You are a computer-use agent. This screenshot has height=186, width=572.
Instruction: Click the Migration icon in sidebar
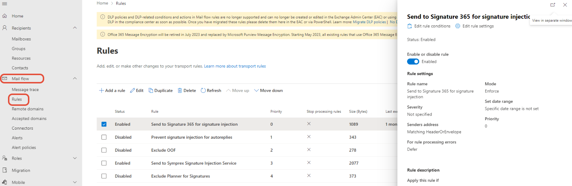[5, 170]
